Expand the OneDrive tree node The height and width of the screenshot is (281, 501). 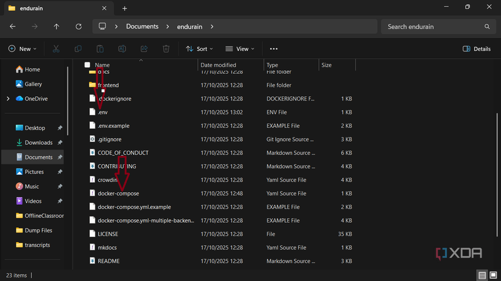(8, 99)
